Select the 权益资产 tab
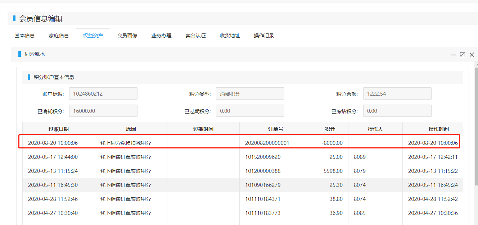The width and height of the screenshot is (478, 225). (93, 36)
